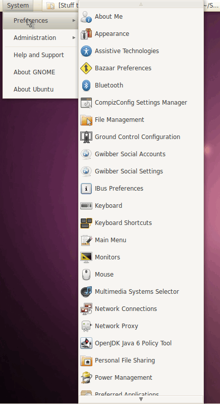This screenshot has width=220, height=404.
Task: Select About Ubuntu menu entry
Action: point(34,89)
